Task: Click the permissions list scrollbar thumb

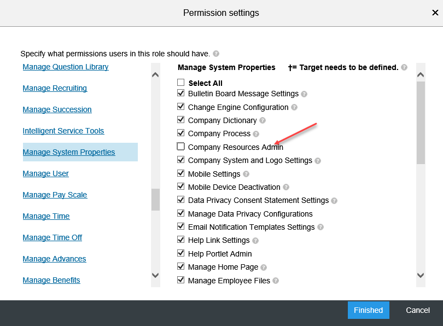Action: (421, 123)
